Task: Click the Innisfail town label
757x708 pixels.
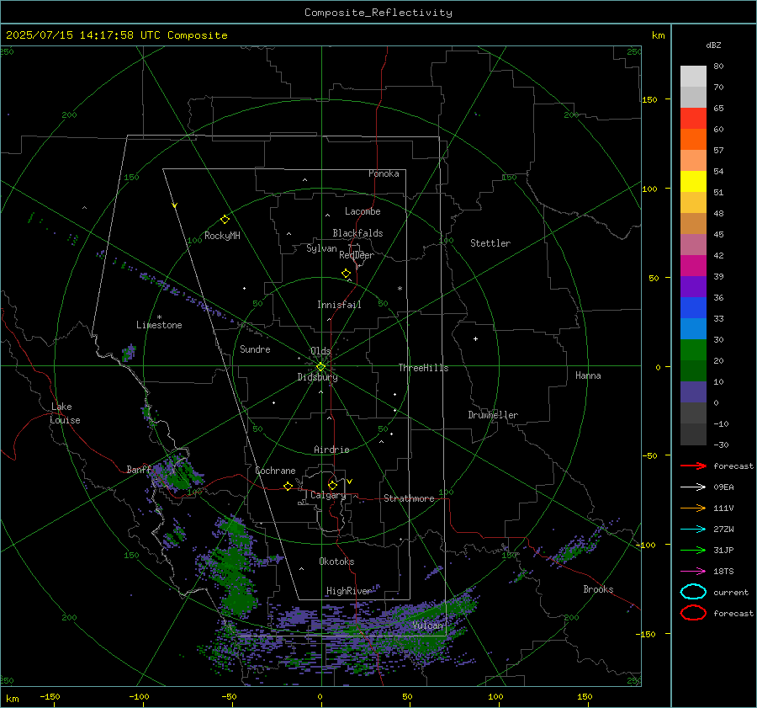Action: point(339,305)
